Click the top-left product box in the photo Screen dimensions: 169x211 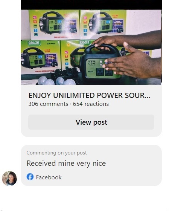click(55, 24)
